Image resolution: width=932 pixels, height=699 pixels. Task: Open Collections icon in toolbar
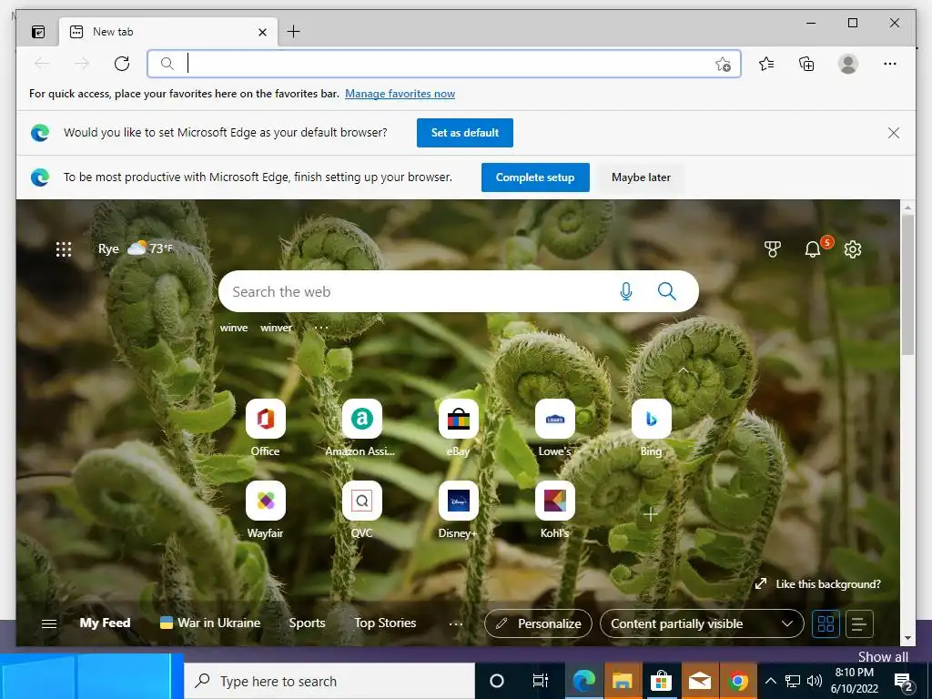[x=806, y=64]
